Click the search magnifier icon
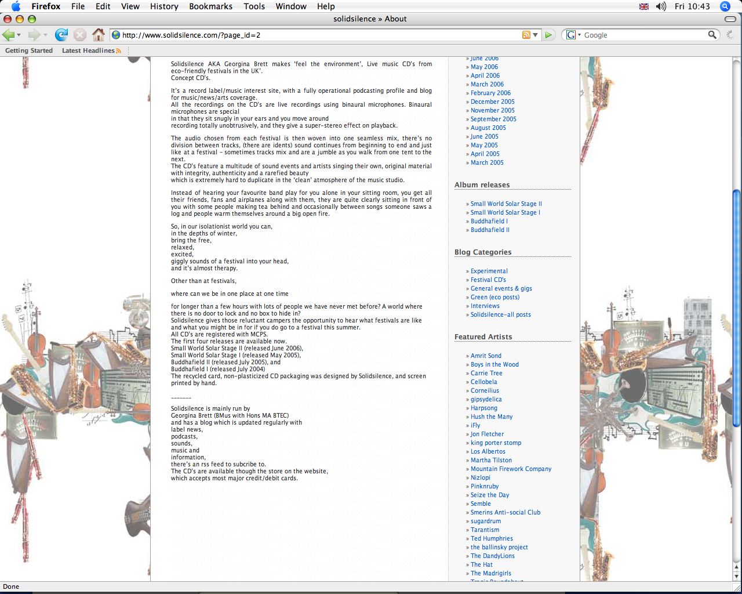The height and width of the screenshot is (594, 742). pos(712,35)
